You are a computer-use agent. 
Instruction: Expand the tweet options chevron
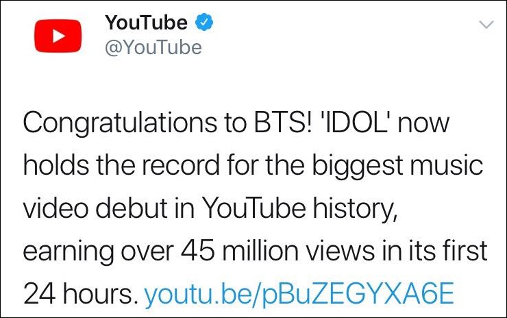(486, 25)
